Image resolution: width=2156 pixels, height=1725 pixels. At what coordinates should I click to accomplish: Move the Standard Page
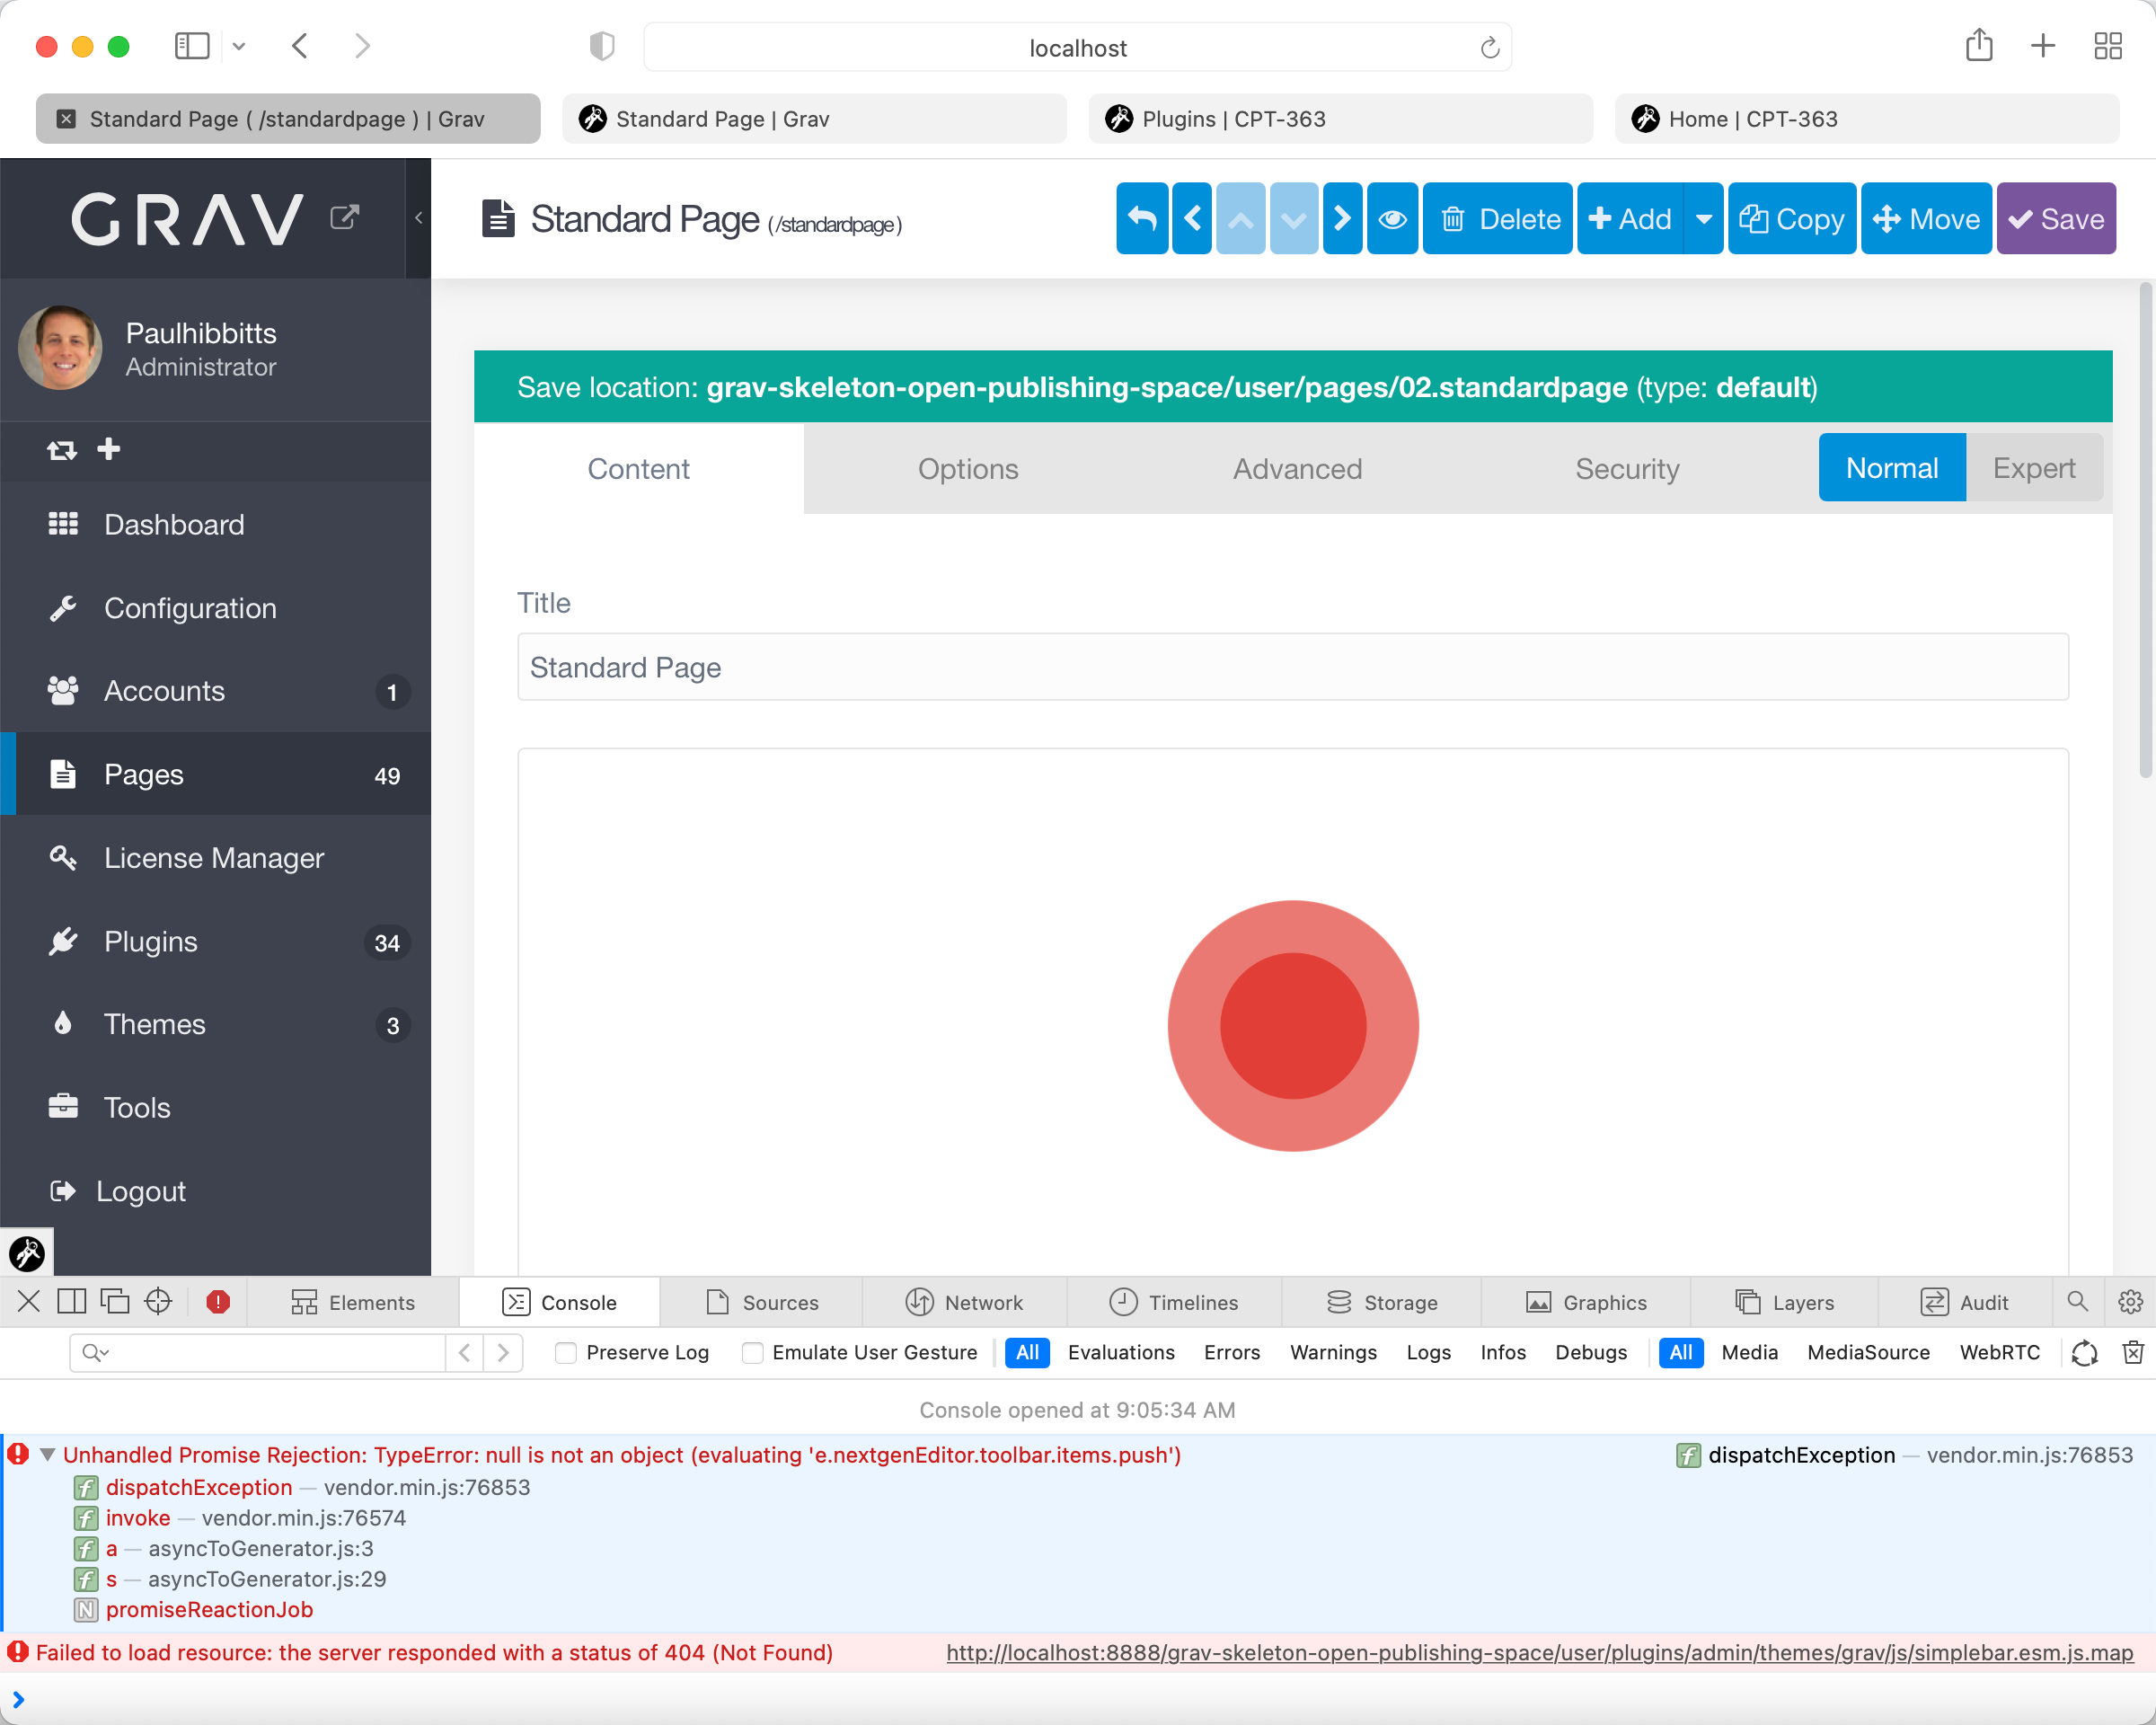point(1925,218)
